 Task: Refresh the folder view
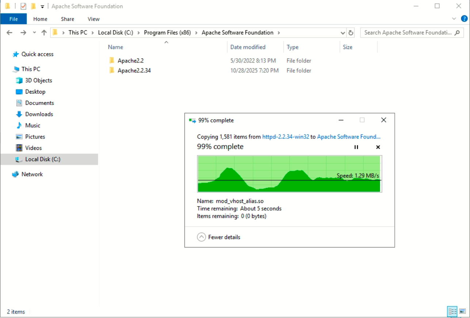coord(350,32)
